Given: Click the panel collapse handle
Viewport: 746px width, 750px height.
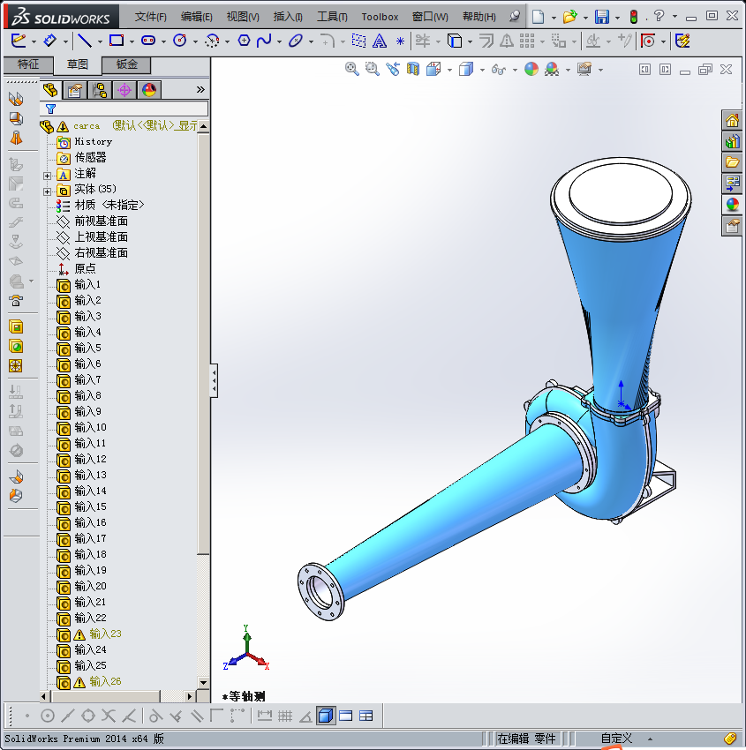Looking at the screenshot, I should click(214, 381).
